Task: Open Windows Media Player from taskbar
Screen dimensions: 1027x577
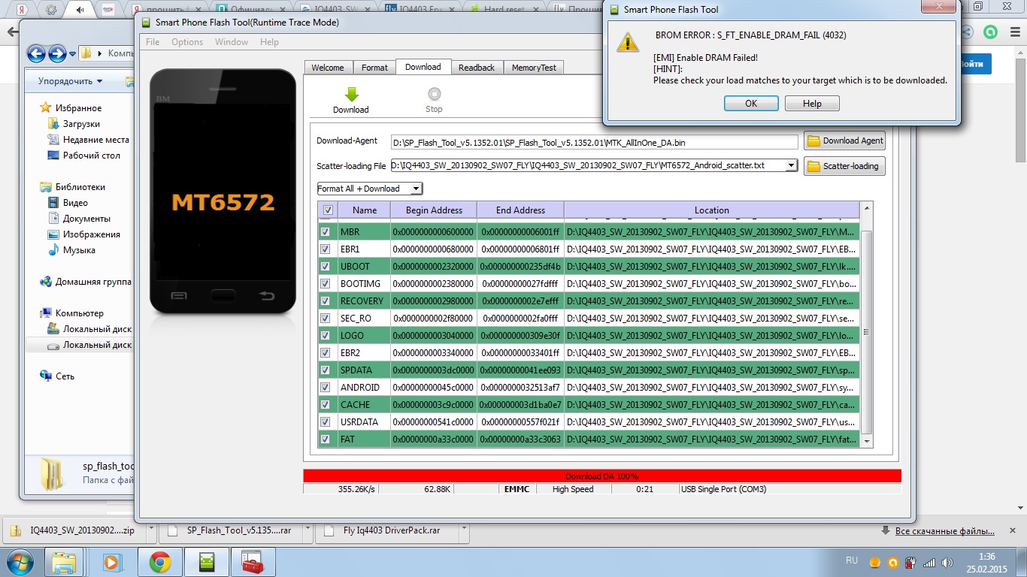Action: coord(113,562)
